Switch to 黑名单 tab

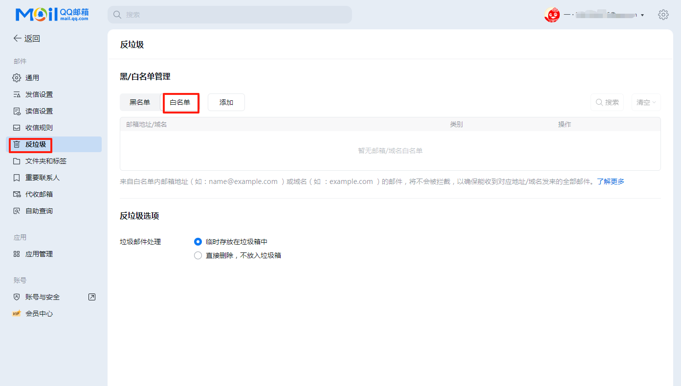coord(140,102)
